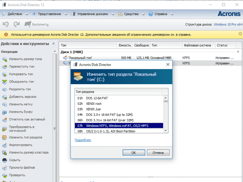243x182 pixels.
Task: Click the Справка question mark icon
Action: tap(151, 14)
